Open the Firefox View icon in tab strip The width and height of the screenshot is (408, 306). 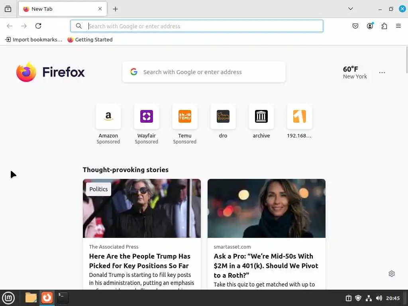click(x=8, y=9)
